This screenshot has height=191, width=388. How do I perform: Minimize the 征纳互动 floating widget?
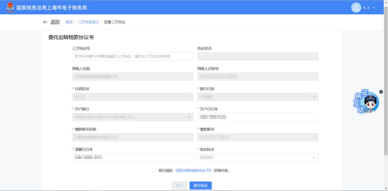(381, 92)
